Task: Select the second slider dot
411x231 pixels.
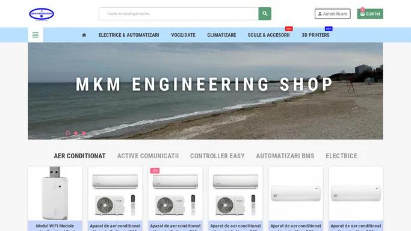Action: coord(76,134)
